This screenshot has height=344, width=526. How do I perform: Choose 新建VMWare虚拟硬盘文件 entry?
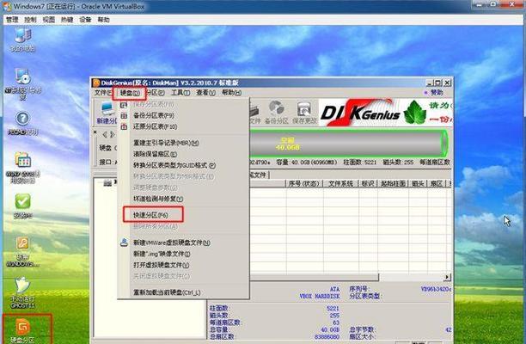[183, 243]
